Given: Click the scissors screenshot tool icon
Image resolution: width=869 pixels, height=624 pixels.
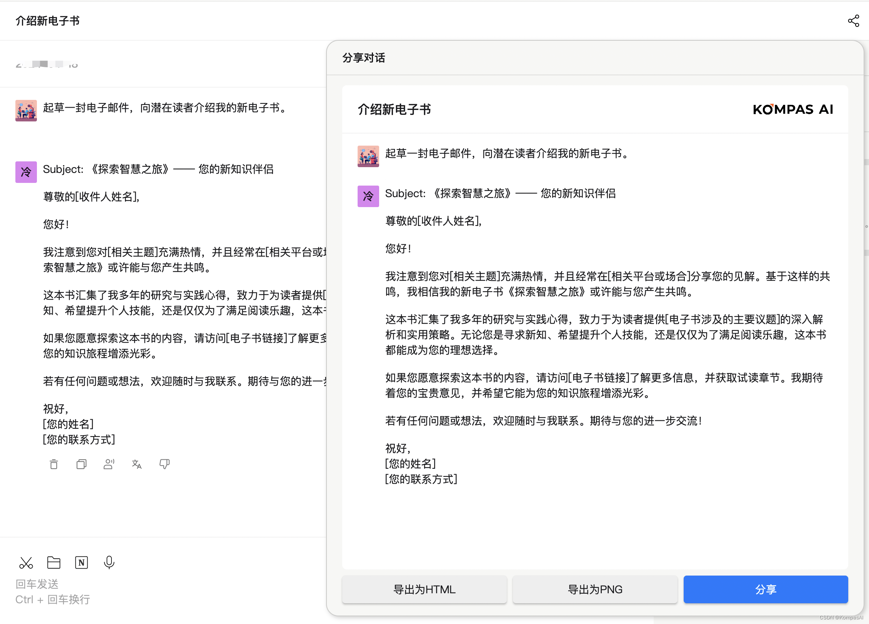Looking at the screenshot, I should click(x=26, y=563).
